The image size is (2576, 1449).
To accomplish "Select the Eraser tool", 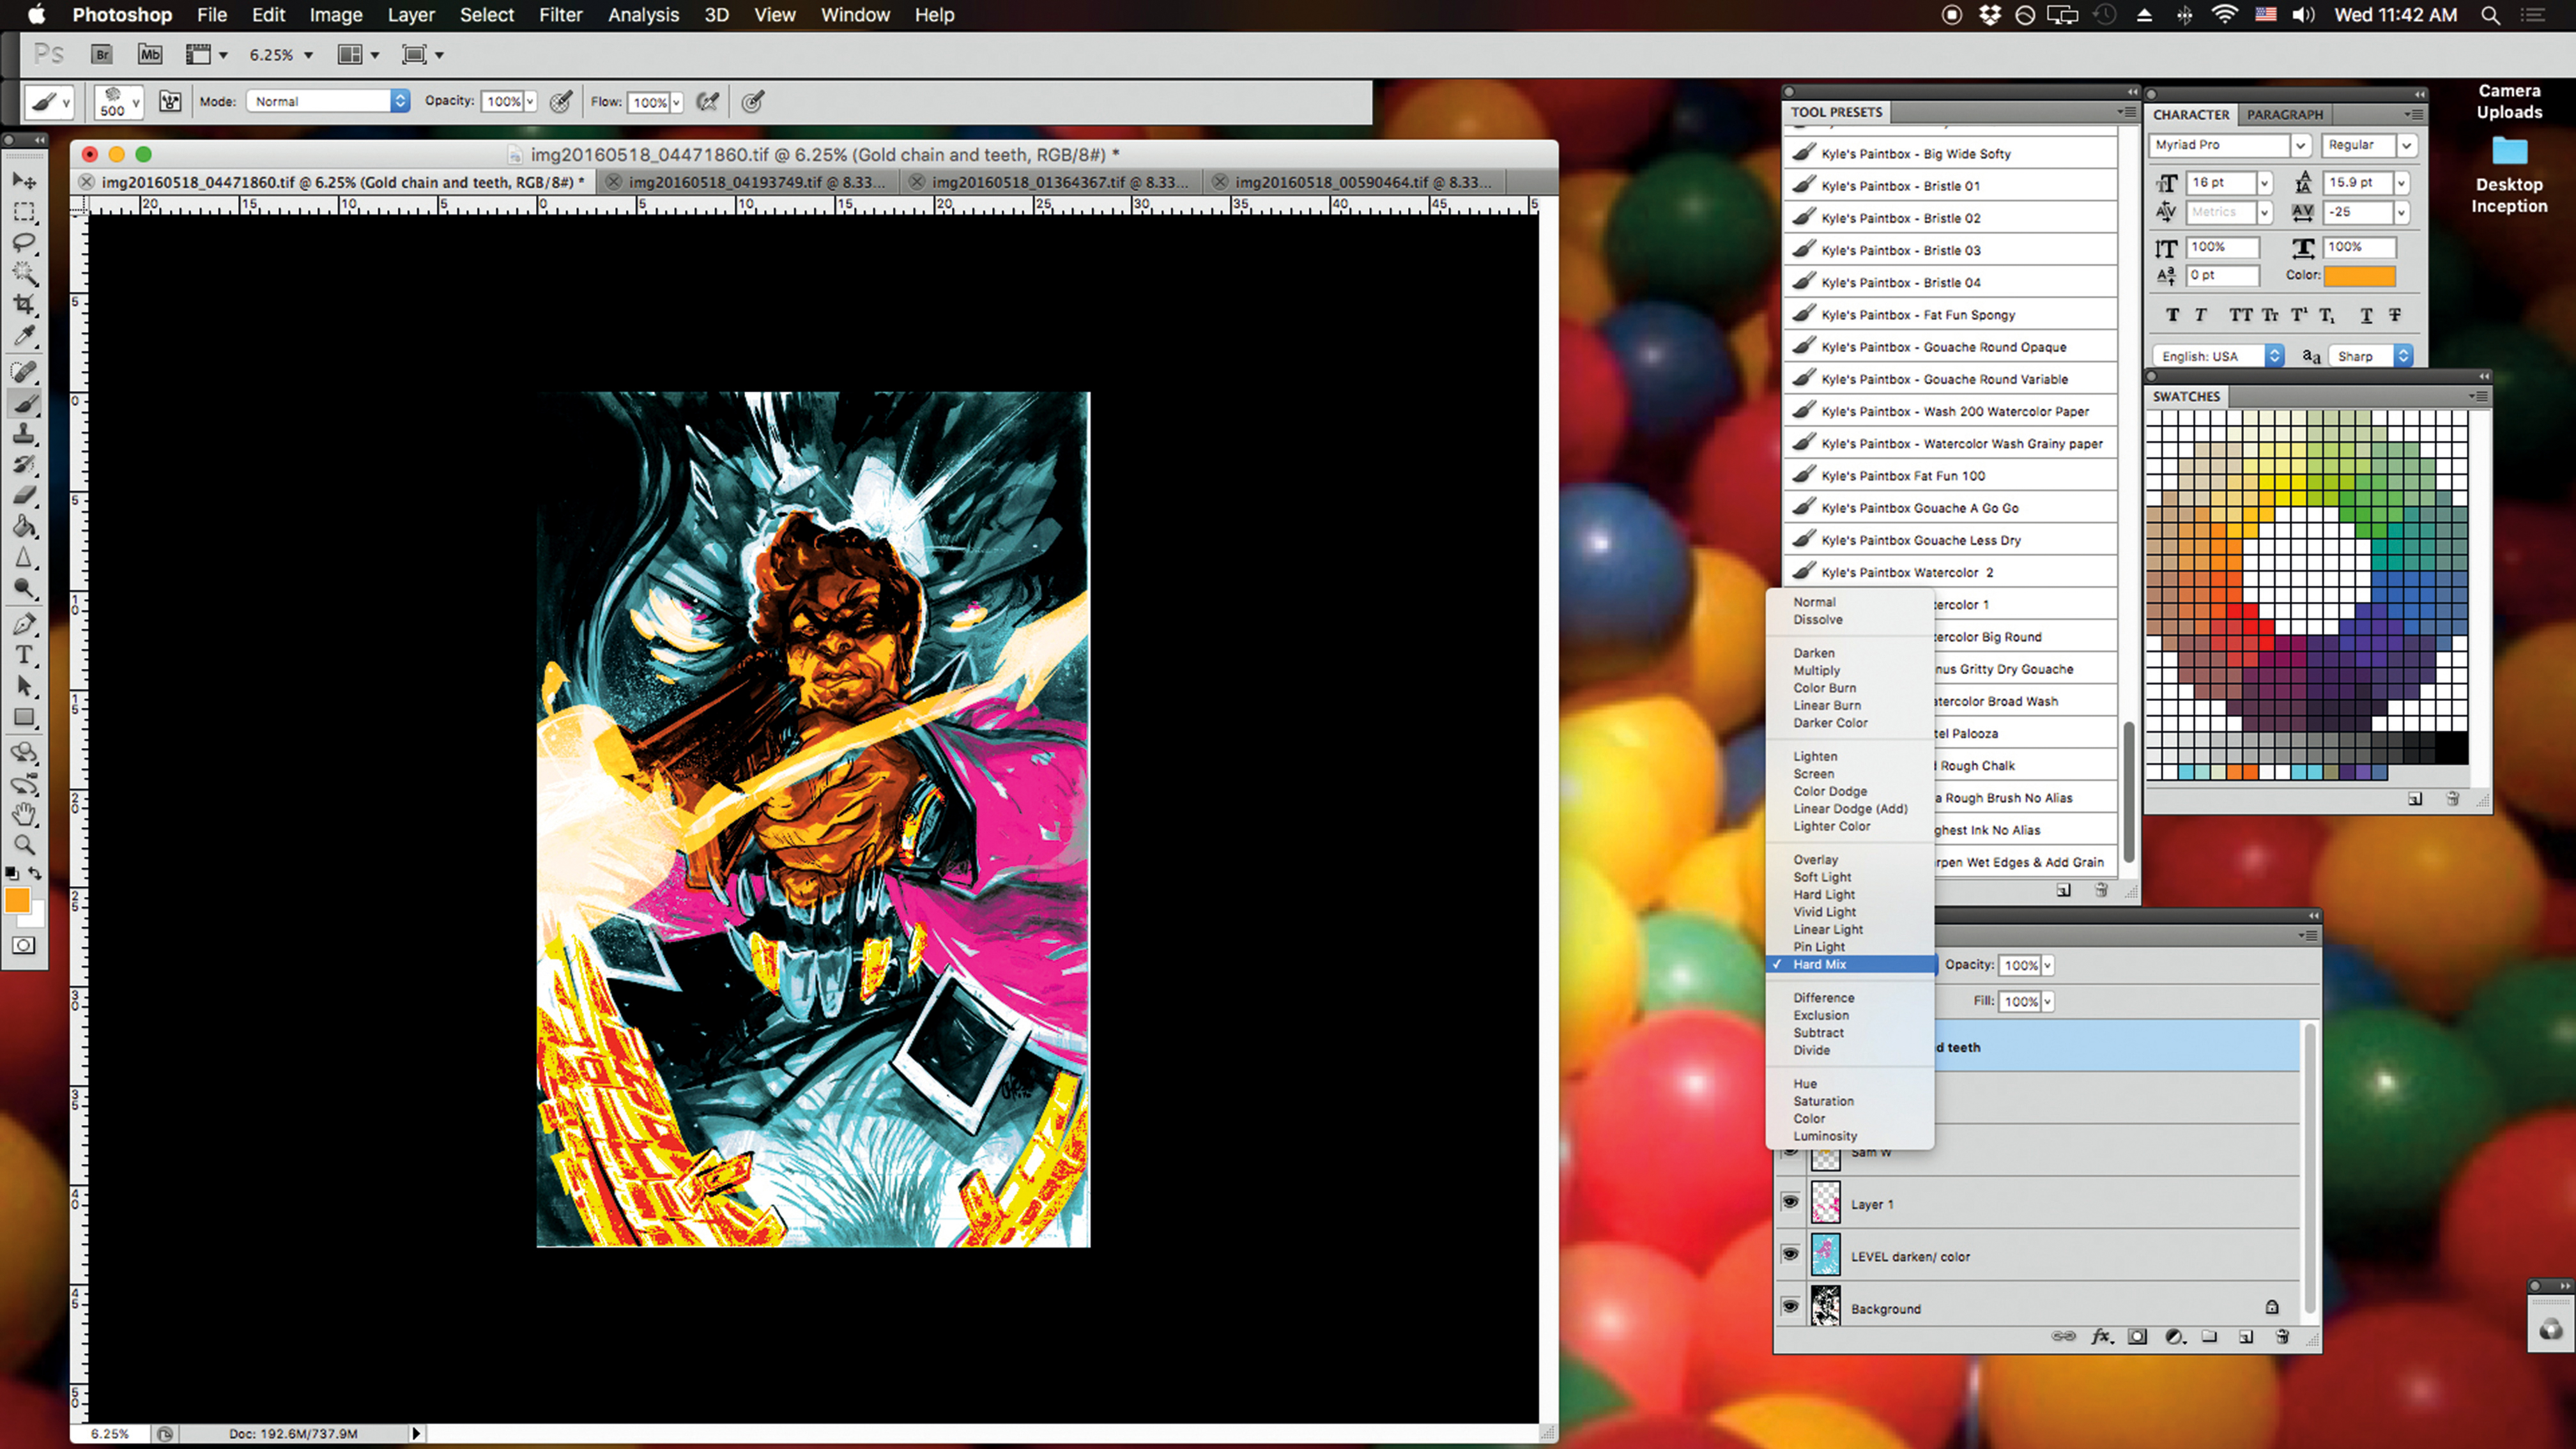I will [24, 495].
